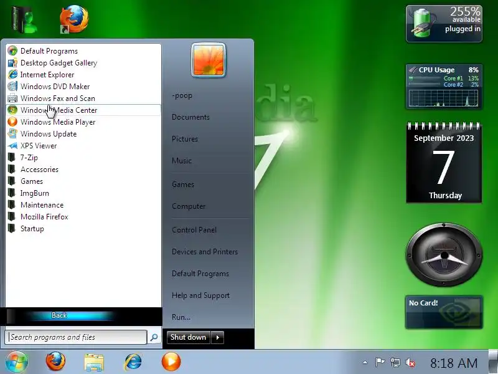Click the September 2023 calendar gadget
The height and width of the screenshot is (374, 498).
coord(444,162)
